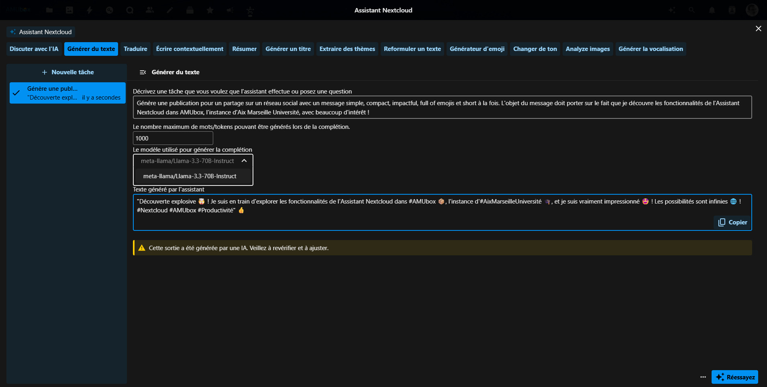Open the user avatar account menu
Viewport: 767px width, 387px height.
(x=752, y=10)
